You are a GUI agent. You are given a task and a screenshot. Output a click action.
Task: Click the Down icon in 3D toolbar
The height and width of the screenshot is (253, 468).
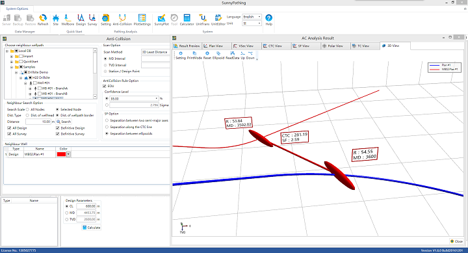click(250, 55)
